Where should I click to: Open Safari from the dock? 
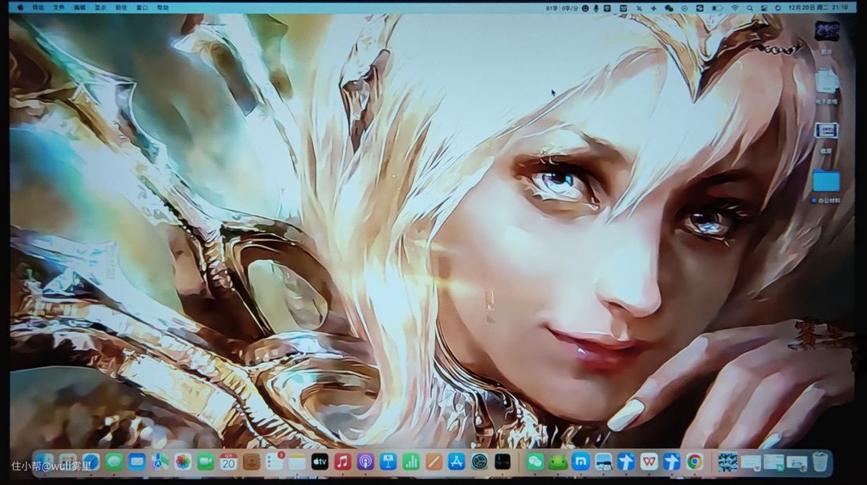coord(91,462)
